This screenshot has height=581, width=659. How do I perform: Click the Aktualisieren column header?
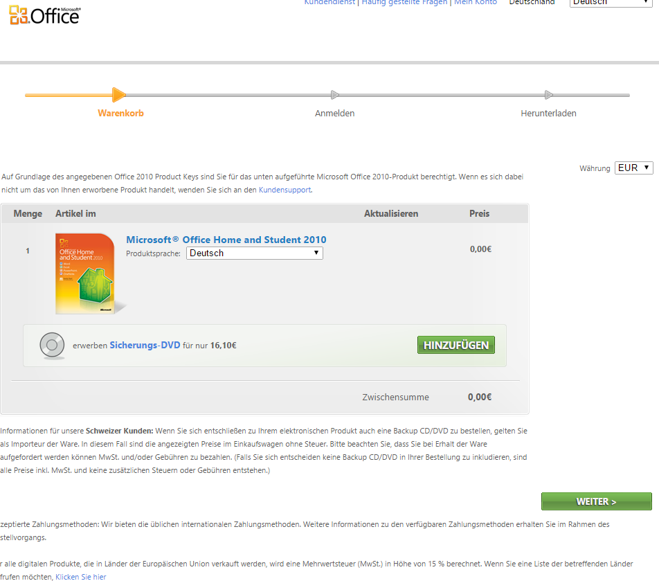[x=391, y=213]
